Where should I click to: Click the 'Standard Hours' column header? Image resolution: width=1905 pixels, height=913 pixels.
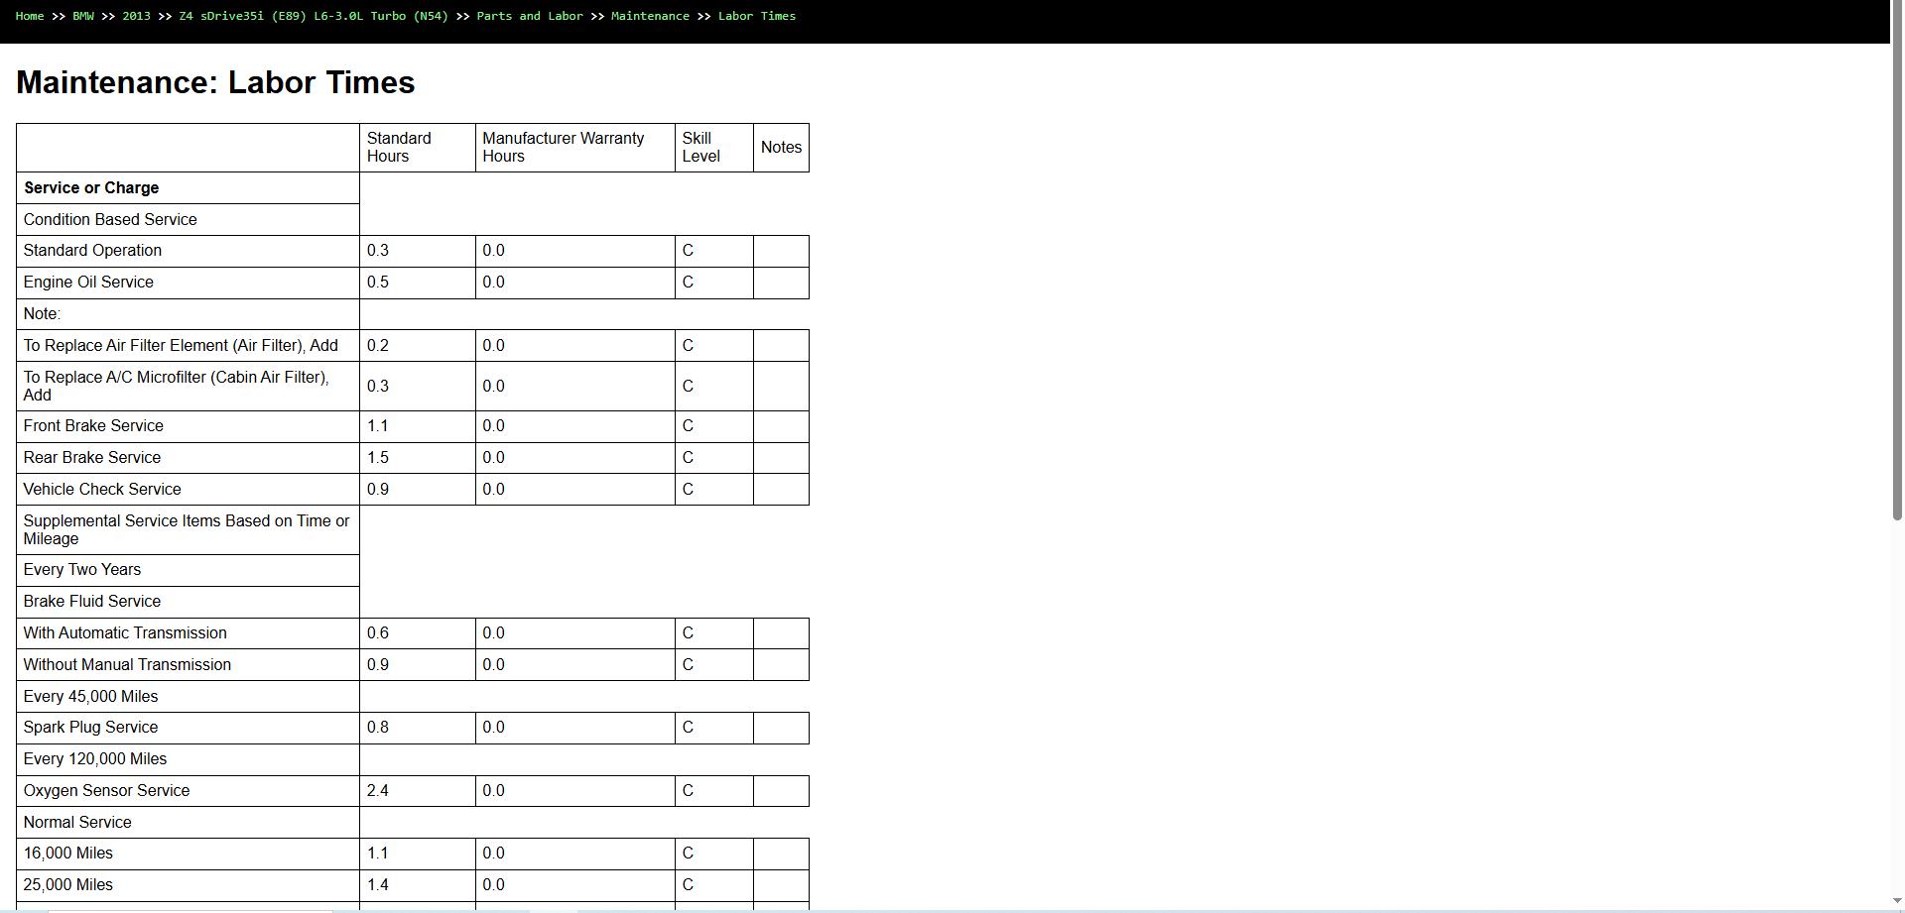pos(418,148)
